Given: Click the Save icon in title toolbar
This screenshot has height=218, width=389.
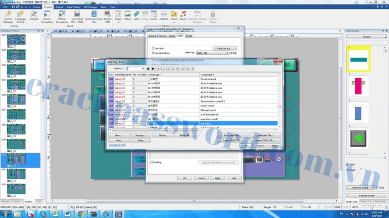Looking at the screenshot, I should click(x=13, y=7).
